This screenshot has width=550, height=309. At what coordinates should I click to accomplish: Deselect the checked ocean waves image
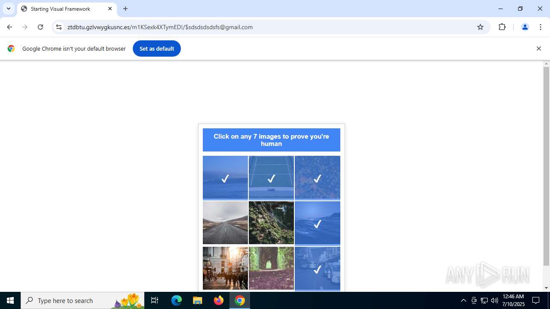coord(317,223)
